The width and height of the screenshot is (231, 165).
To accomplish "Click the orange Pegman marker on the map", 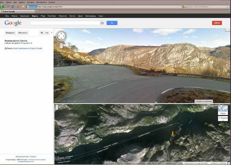I will [173, 133].
